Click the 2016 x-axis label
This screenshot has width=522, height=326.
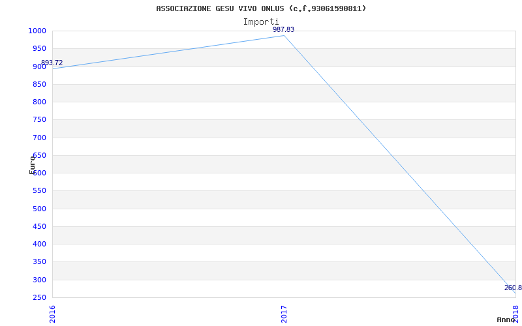[52, 314]
